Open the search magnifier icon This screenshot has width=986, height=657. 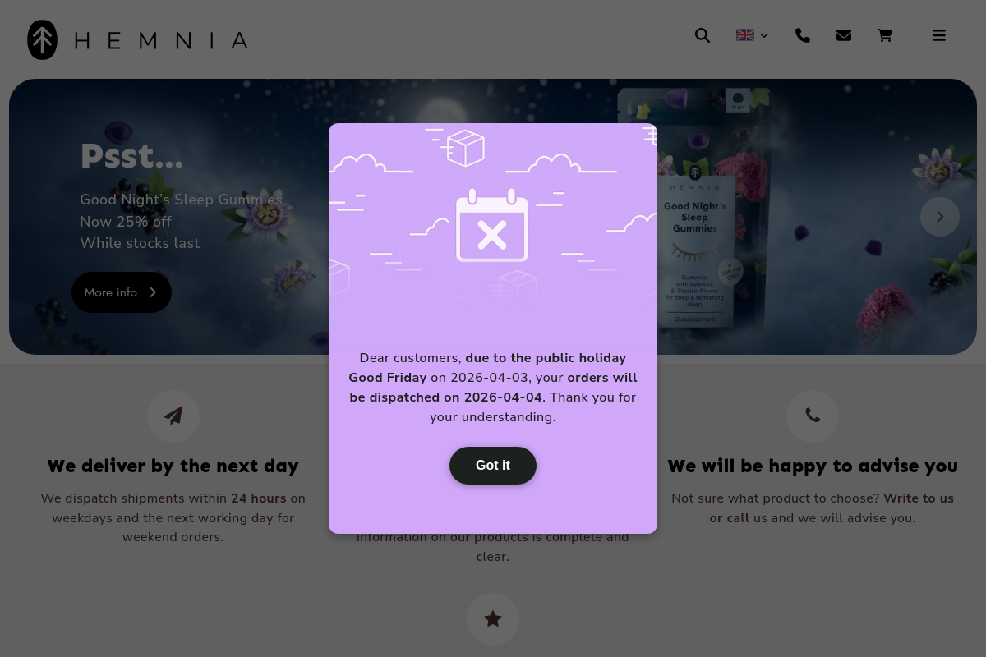[x=703, y=35]
